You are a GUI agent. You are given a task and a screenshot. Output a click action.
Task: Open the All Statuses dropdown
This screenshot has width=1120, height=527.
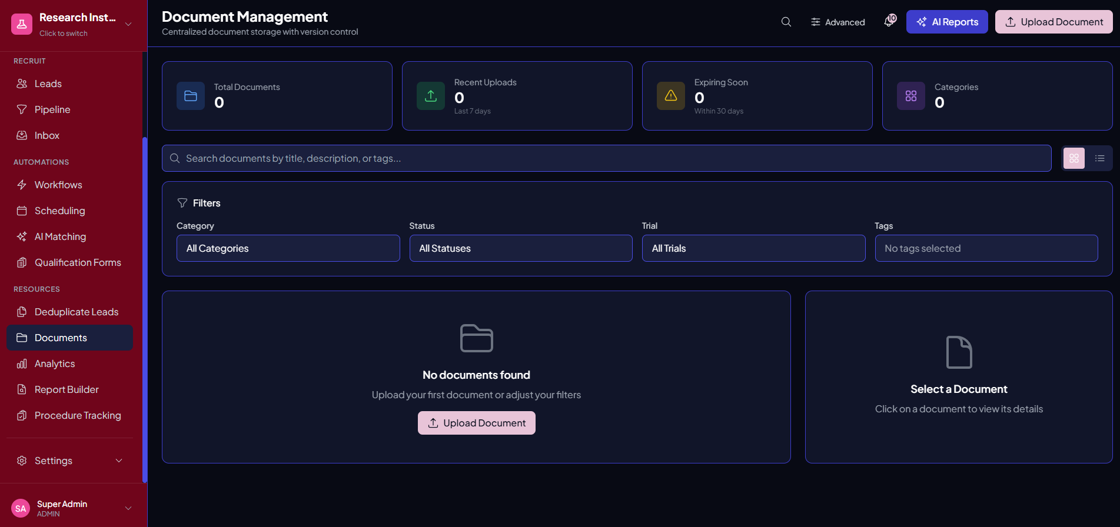tap(521, 248)
